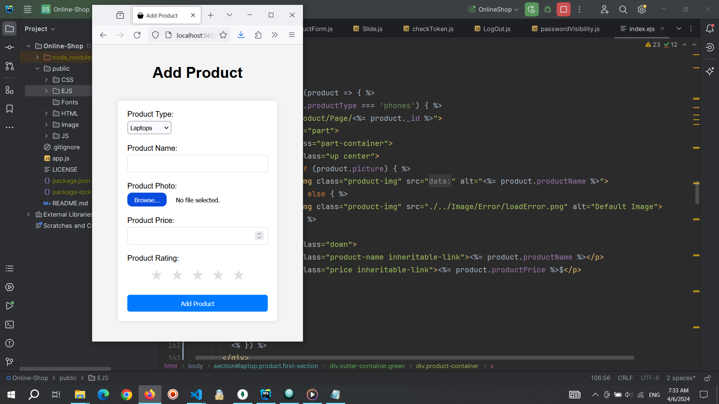Open a new Firefox tab

pyautogui.click(x=210, y=15)
